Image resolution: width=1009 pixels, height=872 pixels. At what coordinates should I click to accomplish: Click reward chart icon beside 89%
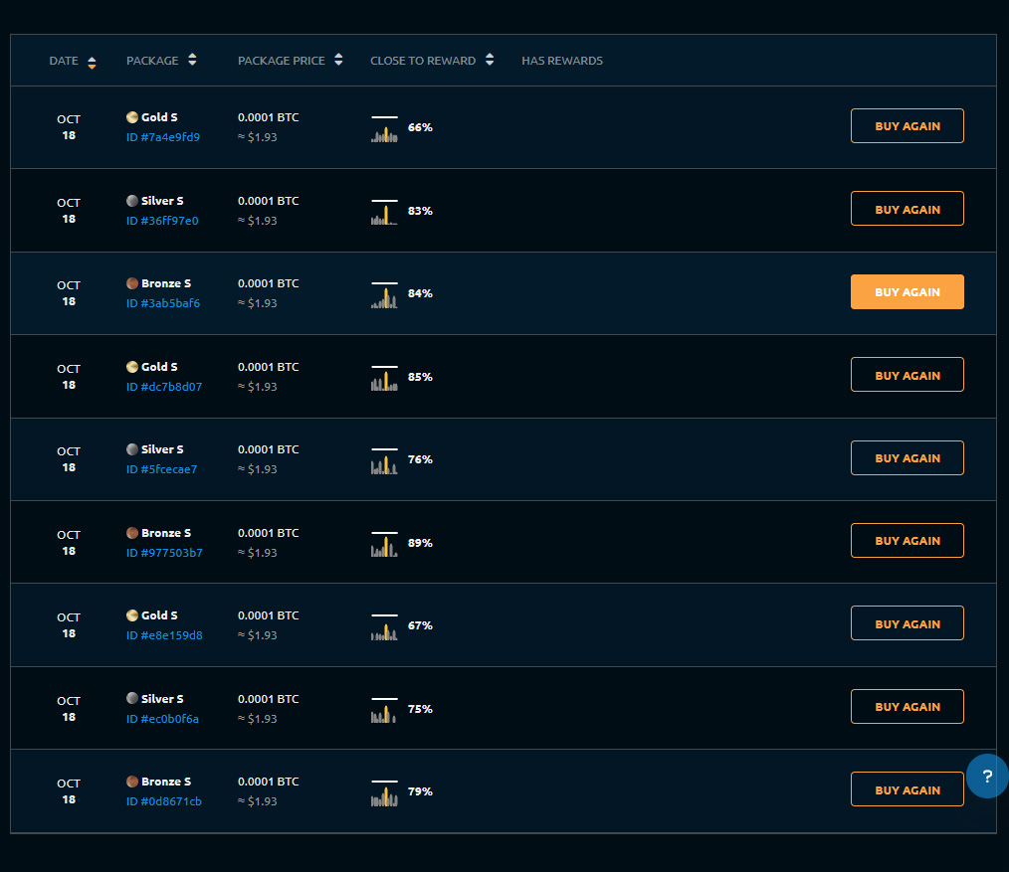coord(384,544)
